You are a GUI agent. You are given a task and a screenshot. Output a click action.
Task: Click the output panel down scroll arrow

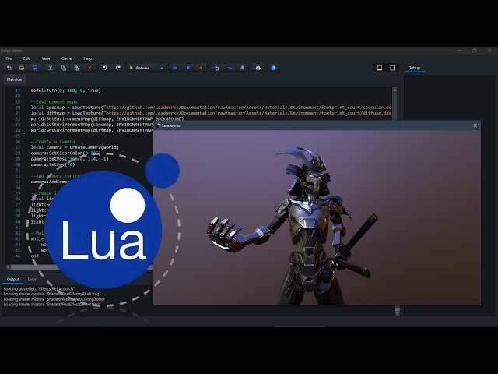398,313
